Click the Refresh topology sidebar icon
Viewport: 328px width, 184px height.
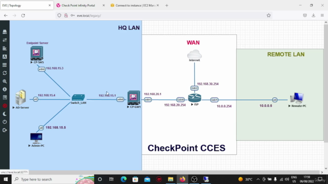pyautogui.click(x=5, y=73)
